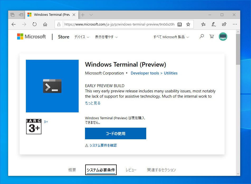Click the EARLY PREVIEW BUILD text
Viewport: 251px width, 184px height.
point(105,86)
